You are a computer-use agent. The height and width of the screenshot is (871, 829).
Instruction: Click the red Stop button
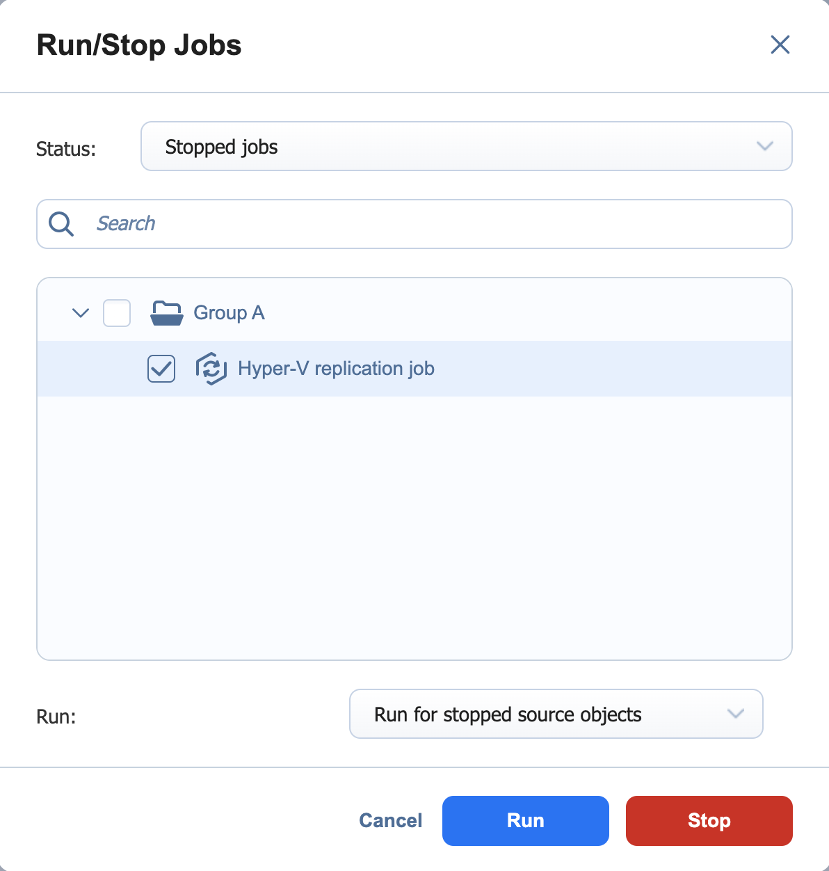click(709, 821)
